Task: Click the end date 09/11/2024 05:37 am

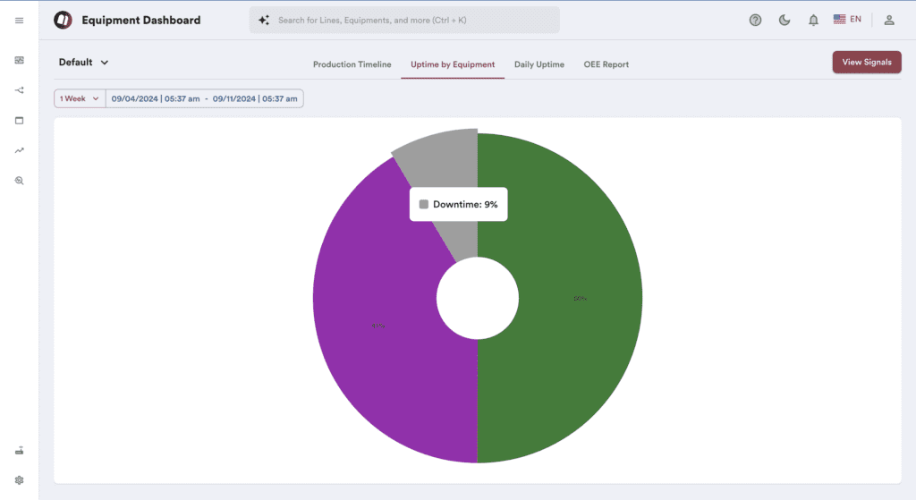Action: pyautogui.click(x=255, y=98)
